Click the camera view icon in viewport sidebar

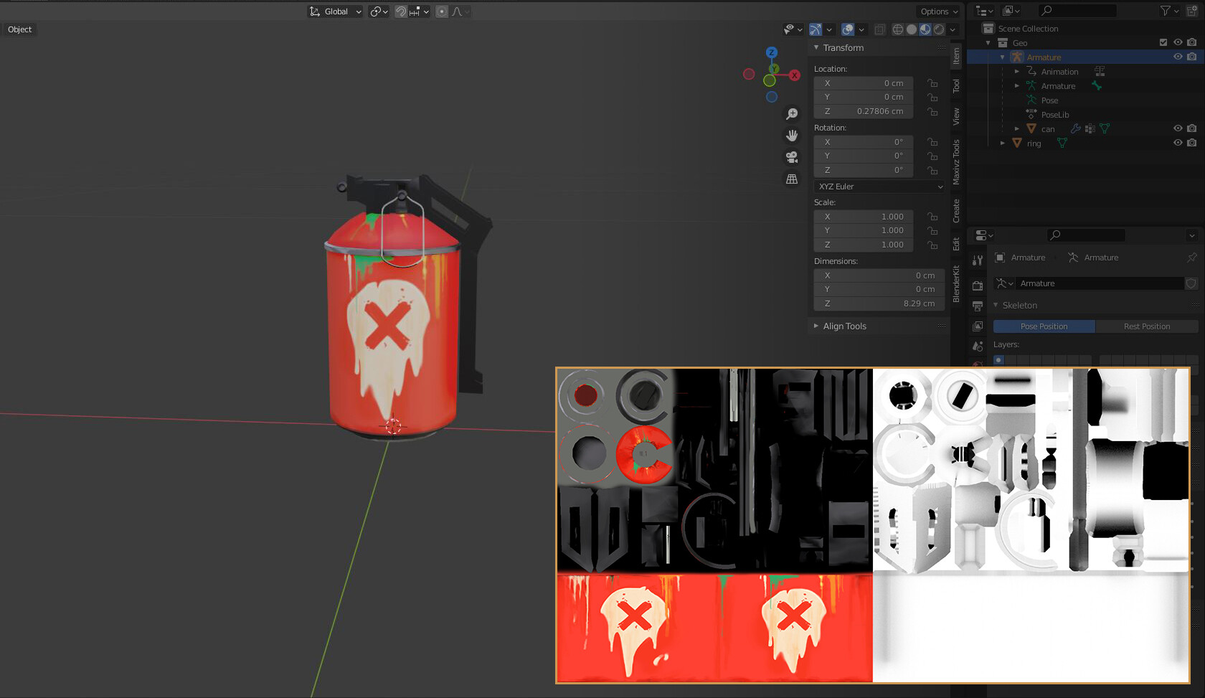(x=792, y=157)
